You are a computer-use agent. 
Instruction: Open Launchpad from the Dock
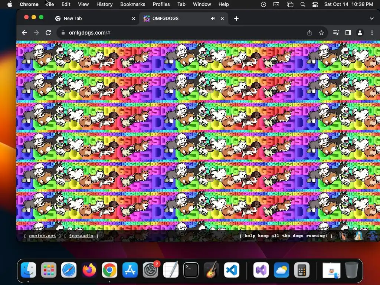(49, 270)
